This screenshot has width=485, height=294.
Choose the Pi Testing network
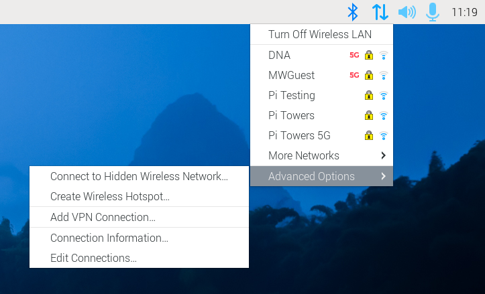291,96
